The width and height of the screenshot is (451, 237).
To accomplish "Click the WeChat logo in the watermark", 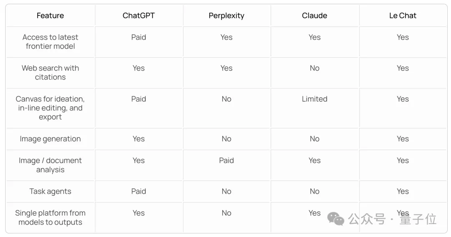I will pyautogui.click(x=336, y=218).
